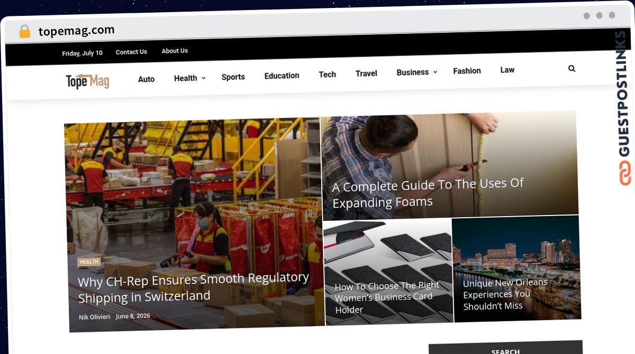Screen dimensions: 635x354
Task: Open the Auto menu item
Action: click(x=146, y=79)
